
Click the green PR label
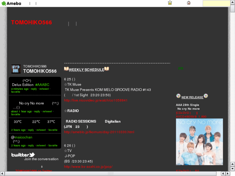[x=181, y=68]
